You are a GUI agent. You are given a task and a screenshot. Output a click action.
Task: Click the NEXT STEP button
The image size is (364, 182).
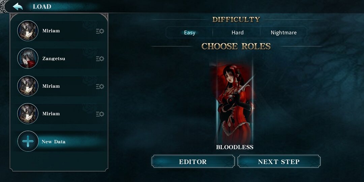pos(279,161)
